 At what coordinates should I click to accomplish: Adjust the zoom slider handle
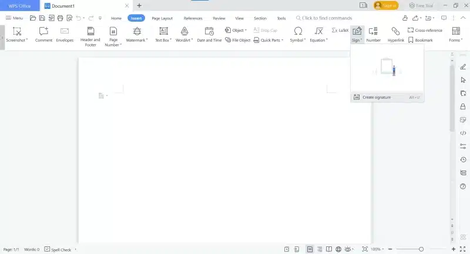[421, 249]
